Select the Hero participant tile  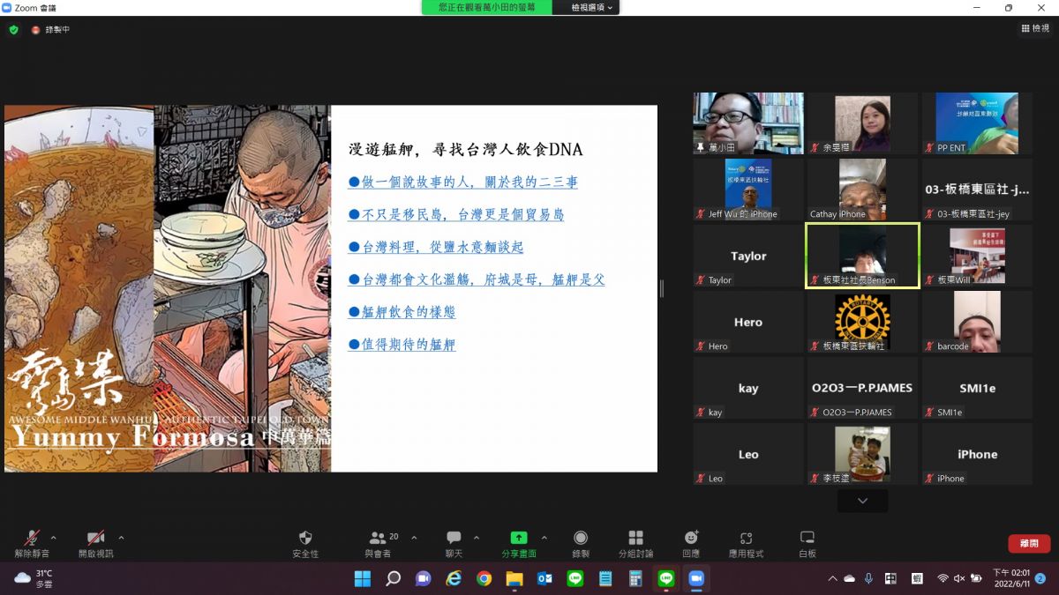(x=748, y=322)
